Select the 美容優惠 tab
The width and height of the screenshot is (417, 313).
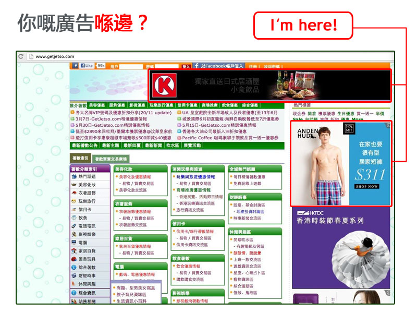[x=97, y=105]
